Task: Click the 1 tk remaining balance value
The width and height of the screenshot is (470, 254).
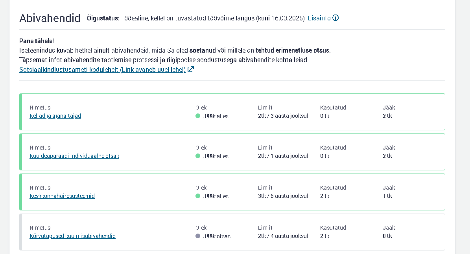Action: (387, 196)
